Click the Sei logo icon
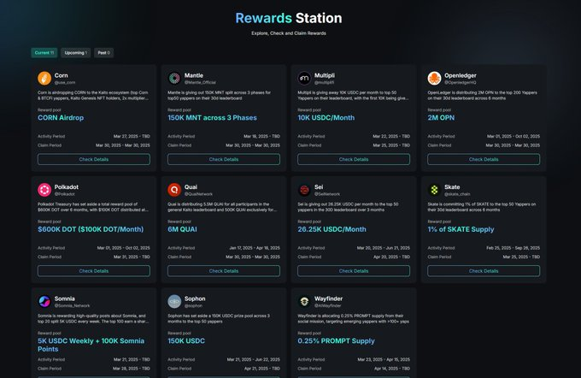The image size is (581, 378). 304,190
